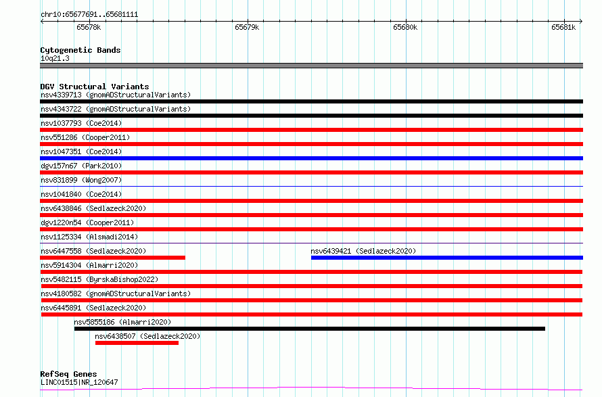The height and width of the screenshot is (397, 602).
Task: Click the red bar under nsv1041840
Action: click(311, 201)
